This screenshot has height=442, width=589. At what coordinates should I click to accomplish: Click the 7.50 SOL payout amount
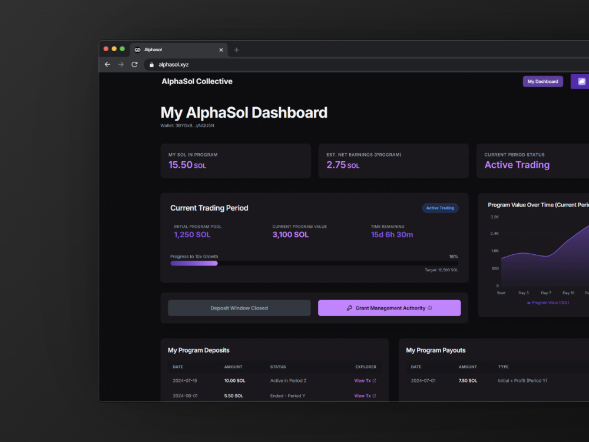click(x=468, y=380)
